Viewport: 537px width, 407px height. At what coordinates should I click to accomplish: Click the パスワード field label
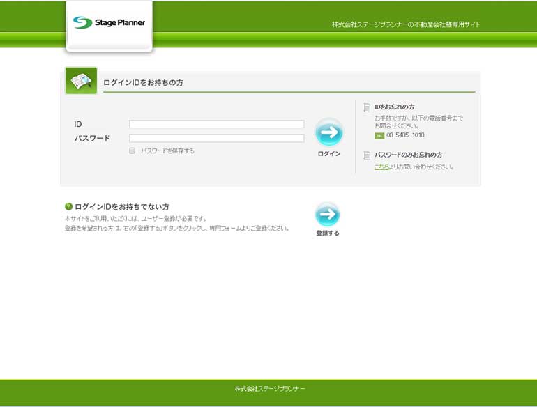point(93,138)
